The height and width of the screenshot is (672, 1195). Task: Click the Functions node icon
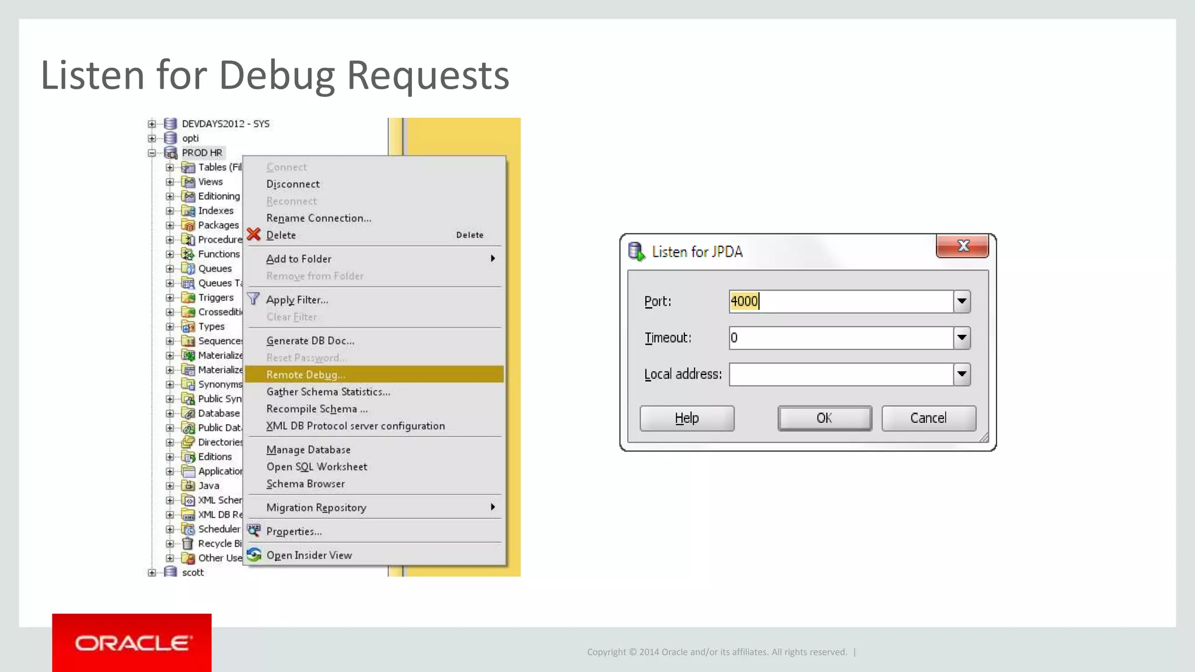coord(188,254)
